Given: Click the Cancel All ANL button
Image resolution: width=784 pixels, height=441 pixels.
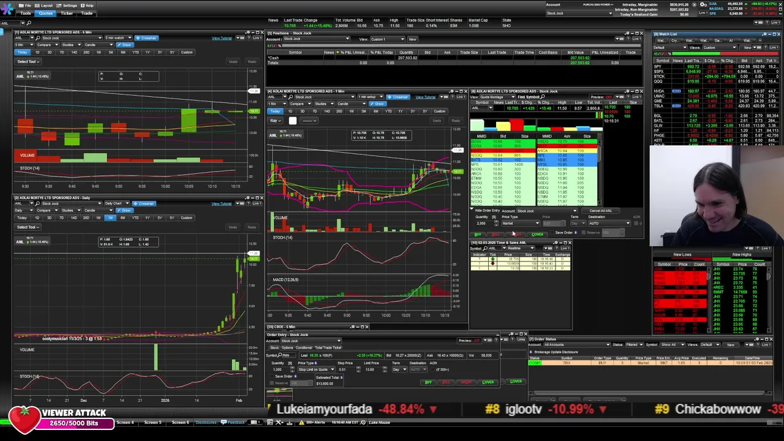Looking at the screenshot, I should (601, 211).
